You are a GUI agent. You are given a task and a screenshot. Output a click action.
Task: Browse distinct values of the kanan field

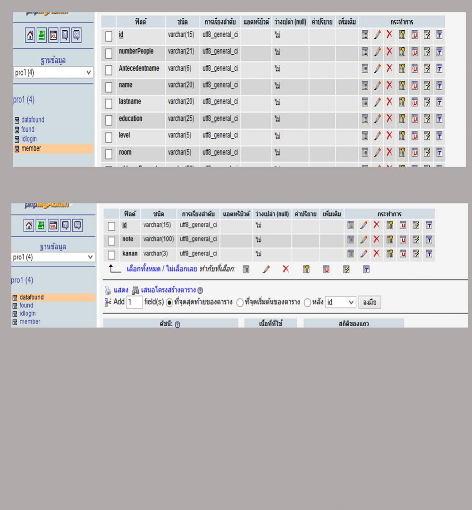[x=350, y=254]
